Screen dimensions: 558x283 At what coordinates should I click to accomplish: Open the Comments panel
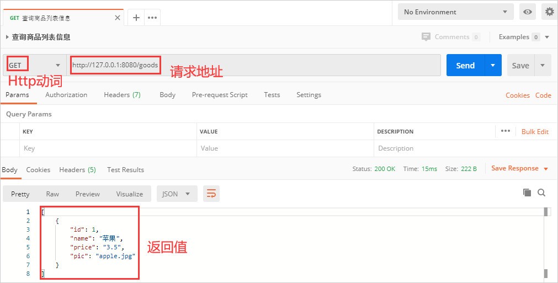click(450, 37)
